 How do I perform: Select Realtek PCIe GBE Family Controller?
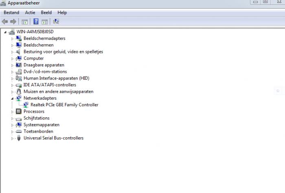[x=64, y=105]
